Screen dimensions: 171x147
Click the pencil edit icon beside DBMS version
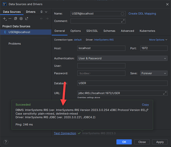(x=147, y=110)
